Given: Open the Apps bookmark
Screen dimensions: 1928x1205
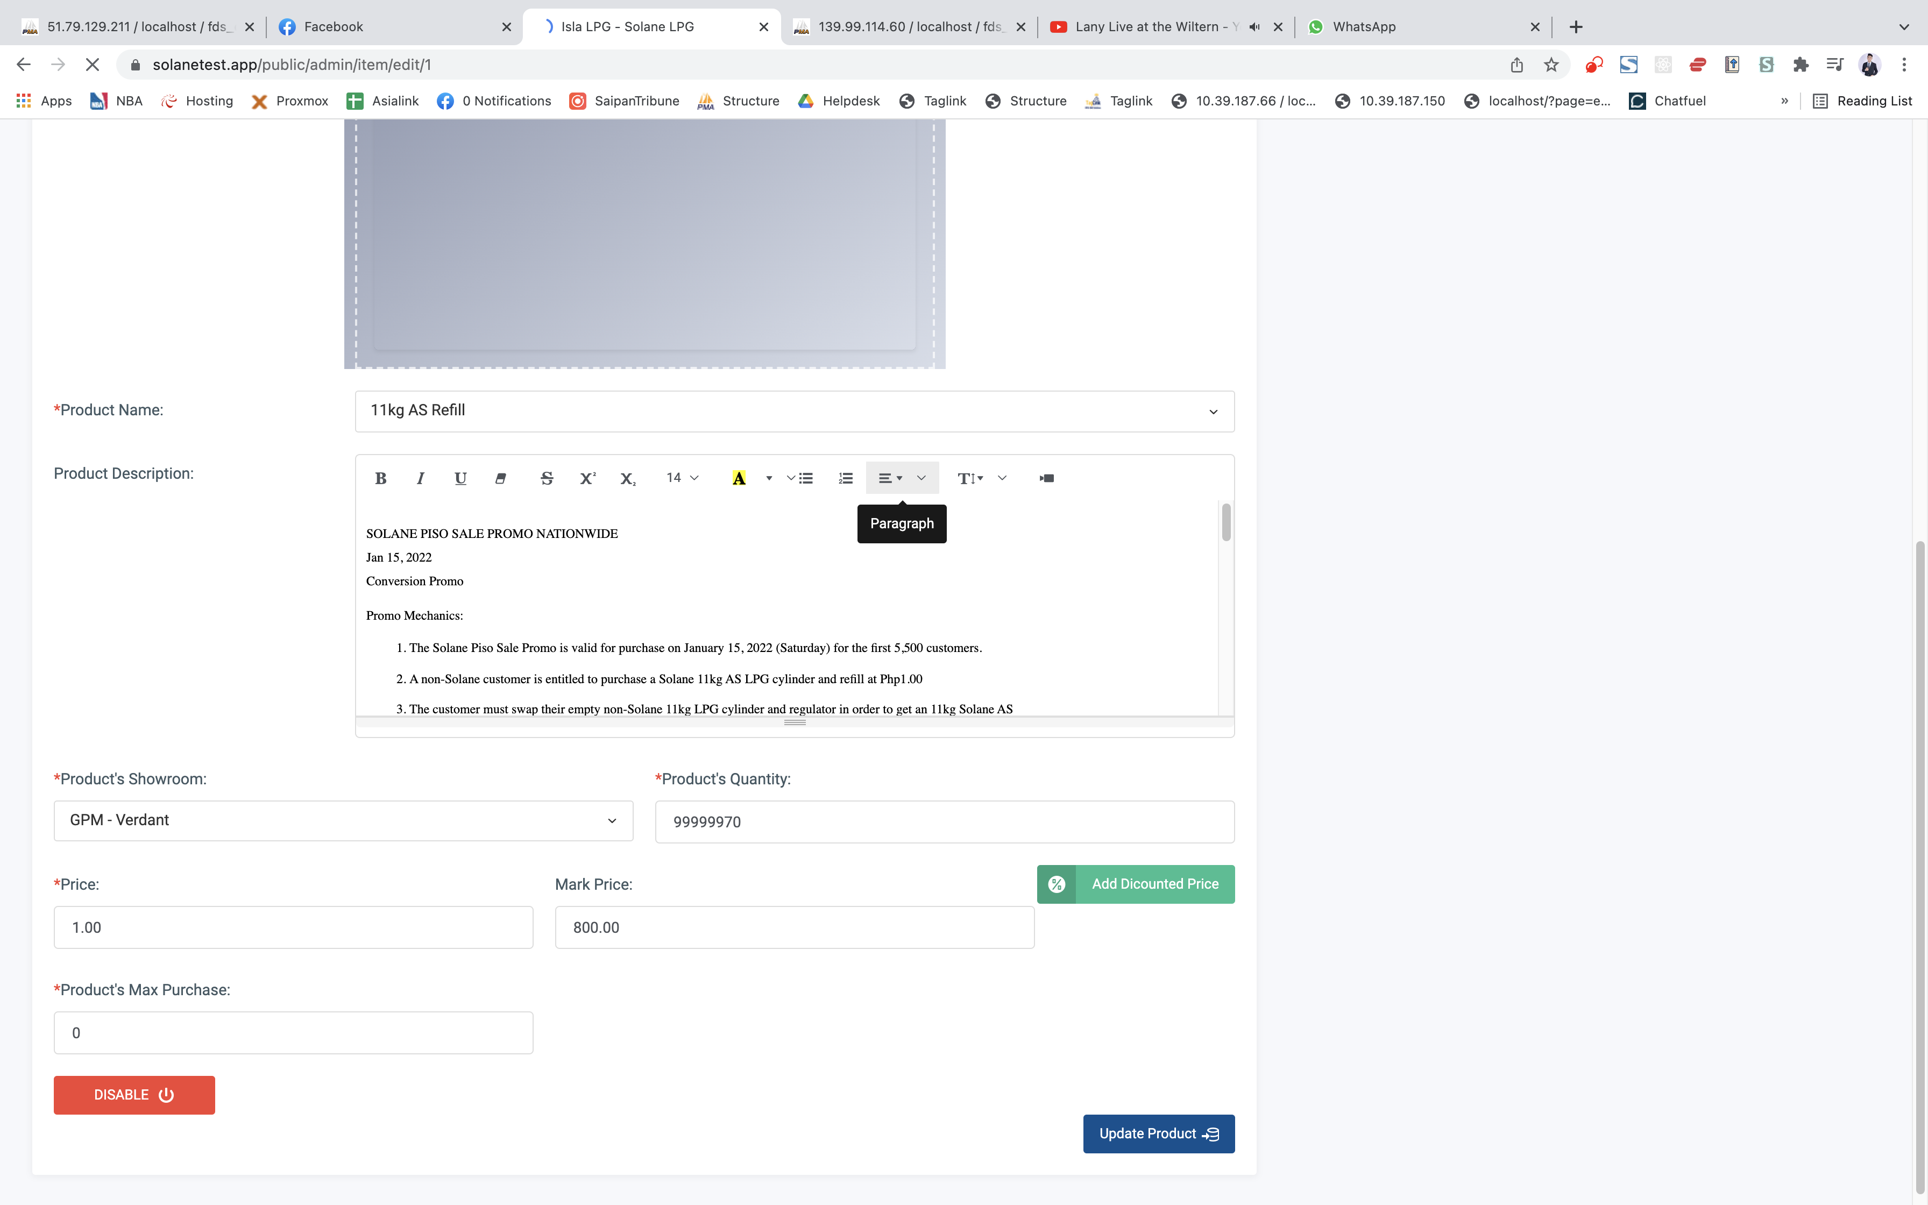Looking at the screenshot, I should tap(45, 101).
